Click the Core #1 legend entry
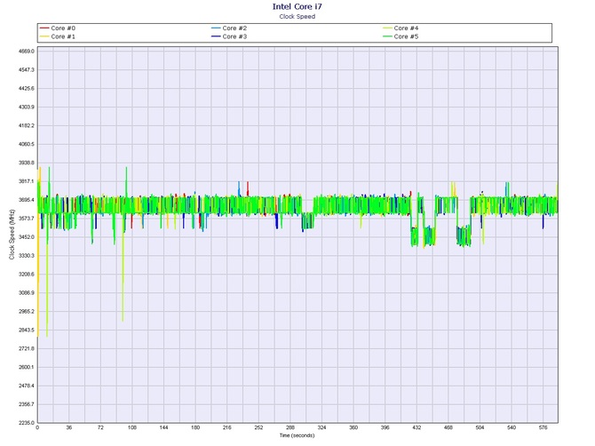This screenshot has width=595, height=446. pos(58,36)
